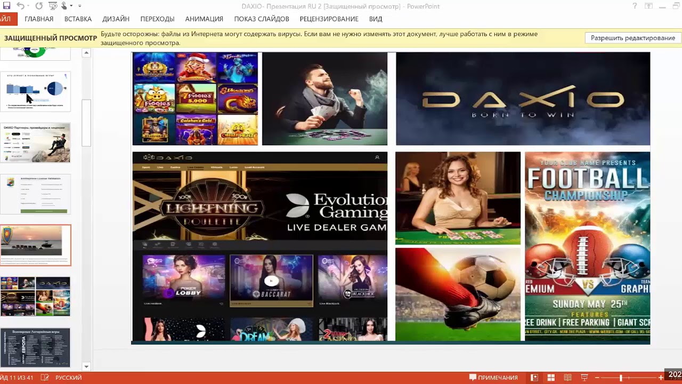Open the ПЕРЕХОДЫ ribbon tab
Image resolution: width=682 pixels, height=384 pixels.
point(157,19)
